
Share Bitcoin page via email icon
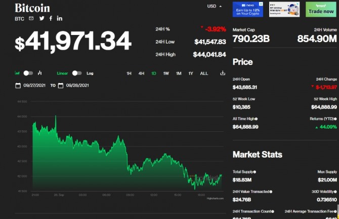31,18
